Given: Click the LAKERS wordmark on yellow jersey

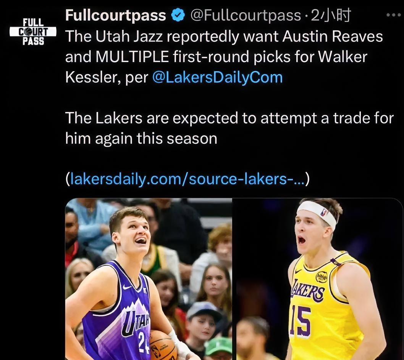Looking at the screenshot, I should pos(308,291).
